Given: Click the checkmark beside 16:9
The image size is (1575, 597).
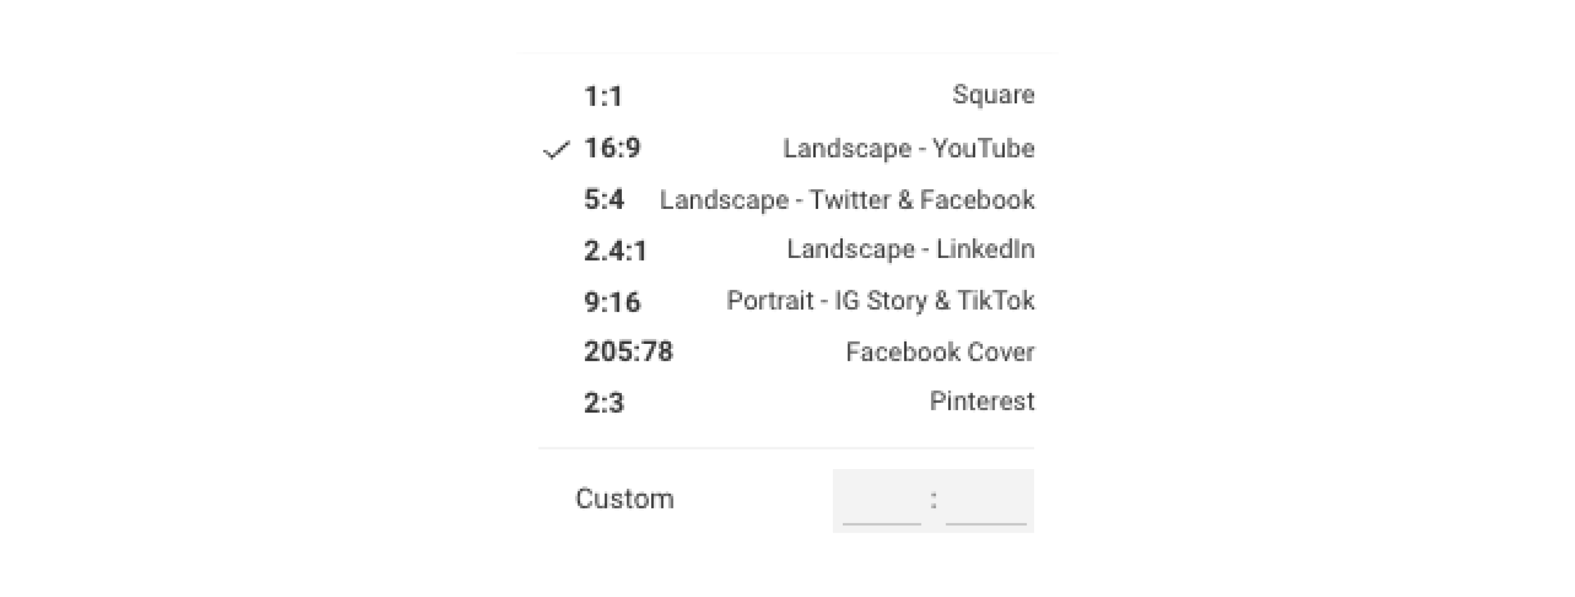Looking at the screenshot, I should click(556, 150).
